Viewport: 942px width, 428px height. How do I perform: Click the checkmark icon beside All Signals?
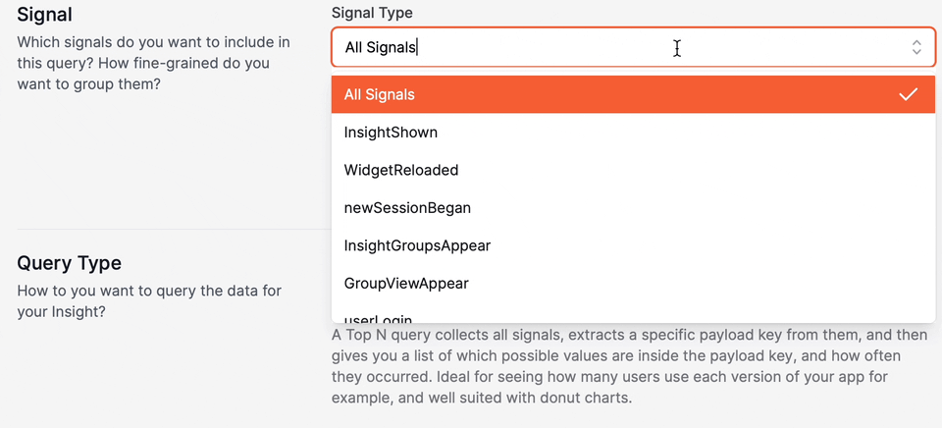tap(908, 94)
